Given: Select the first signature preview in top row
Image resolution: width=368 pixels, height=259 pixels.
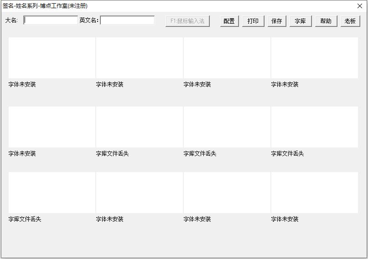Looking at the screenshot, I should pos(52,58).
